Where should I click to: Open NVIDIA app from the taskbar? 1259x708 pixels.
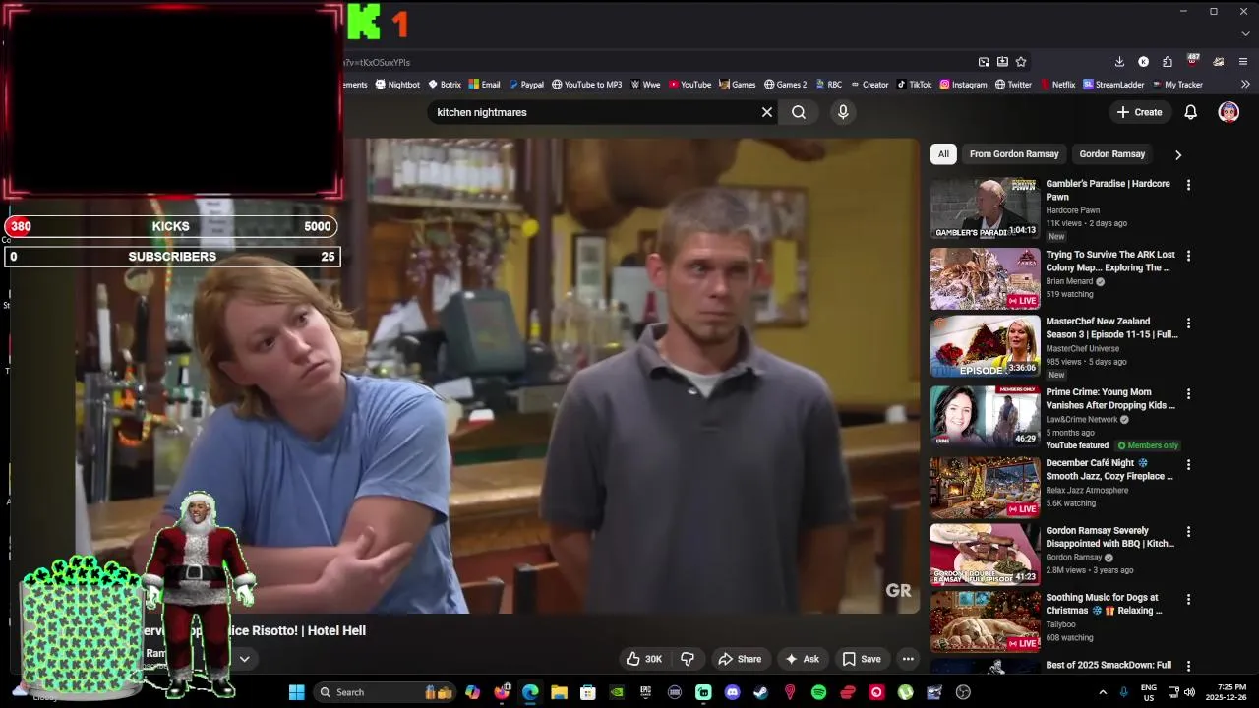coord(617,692)
